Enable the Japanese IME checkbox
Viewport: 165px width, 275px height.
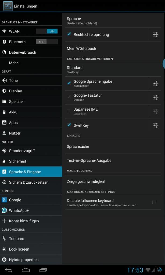click(x=69, y=111)
